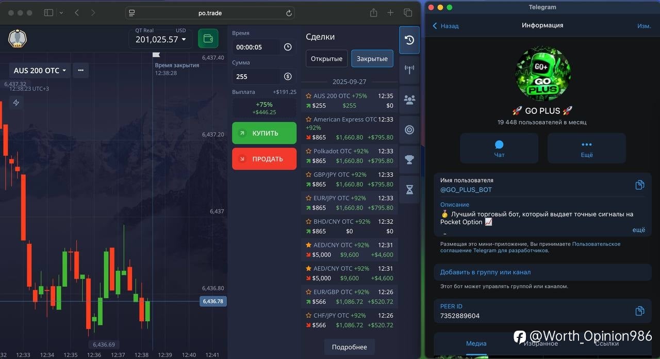660x359 pixels.
Task: Switch to Закрытые trades tab
Action: (372, 59)
